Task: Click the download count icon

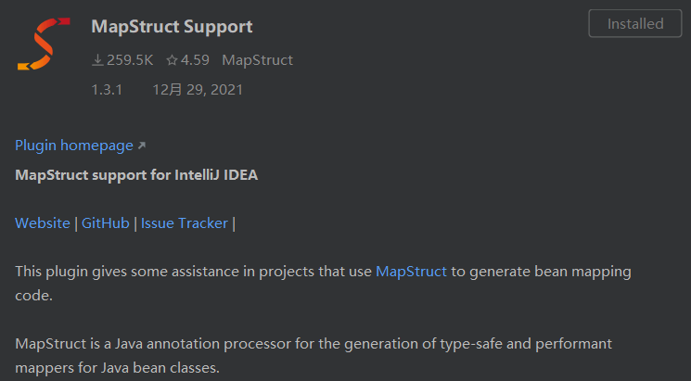Action: [x=97, y=60]
